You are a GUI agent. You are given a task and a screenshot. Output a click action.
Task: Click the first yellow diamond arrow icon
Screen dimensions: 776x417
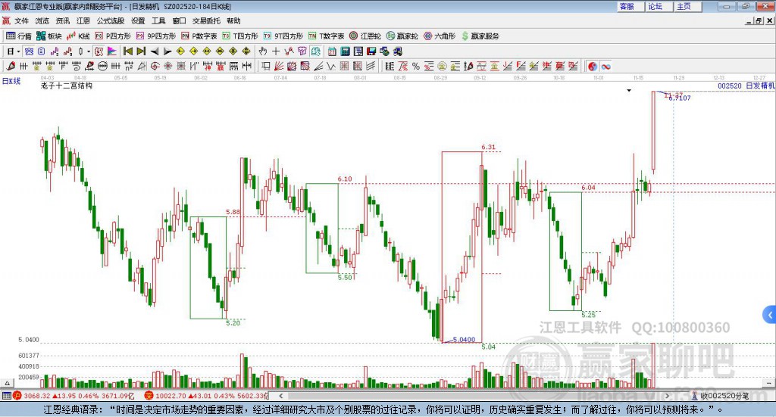click(180, 51)
